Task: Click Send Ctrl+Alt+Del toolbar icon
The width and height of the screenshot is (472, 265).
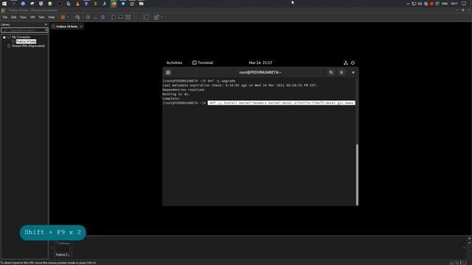Action: [x=77, y=18]
